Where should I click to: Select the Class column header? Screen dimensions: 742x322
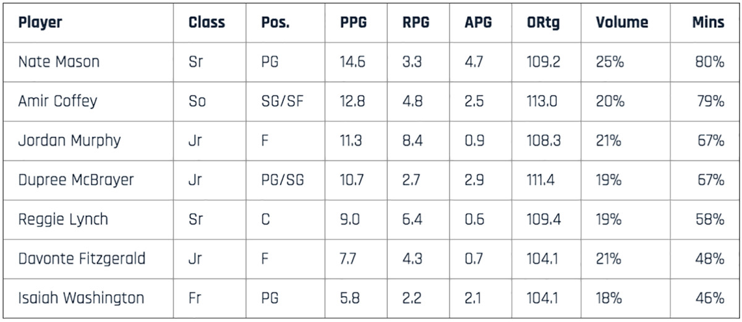pos(207,23)
